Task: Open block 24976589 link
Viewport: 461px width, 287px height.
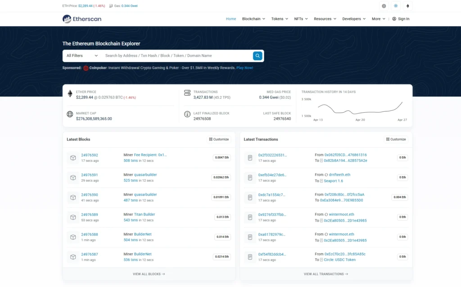Action: [90, 214]
